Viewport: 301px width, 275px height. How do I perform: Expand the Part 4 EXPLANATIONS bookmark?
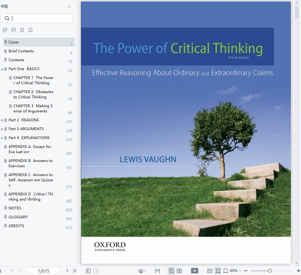2,138
